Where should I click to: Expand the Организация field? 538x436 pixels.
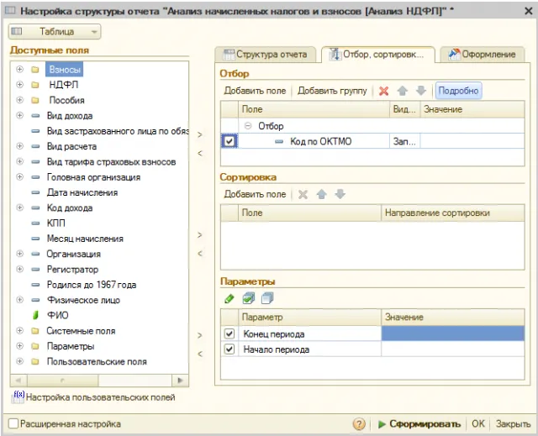[x=20, y=254]
